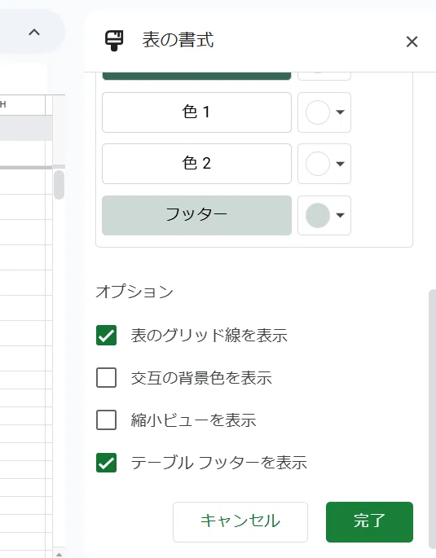This screenshot has height=558, width=436.
Task: Click the キャンセル button
Action: coord(240,521)
